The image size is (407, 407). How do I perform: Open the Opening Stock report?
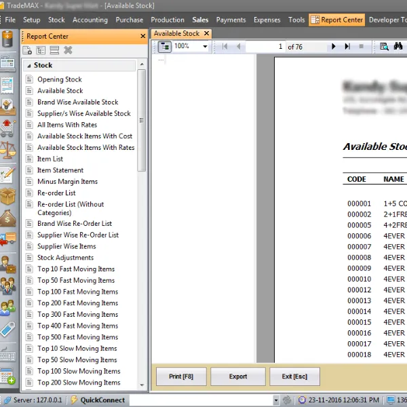(60, 79)
